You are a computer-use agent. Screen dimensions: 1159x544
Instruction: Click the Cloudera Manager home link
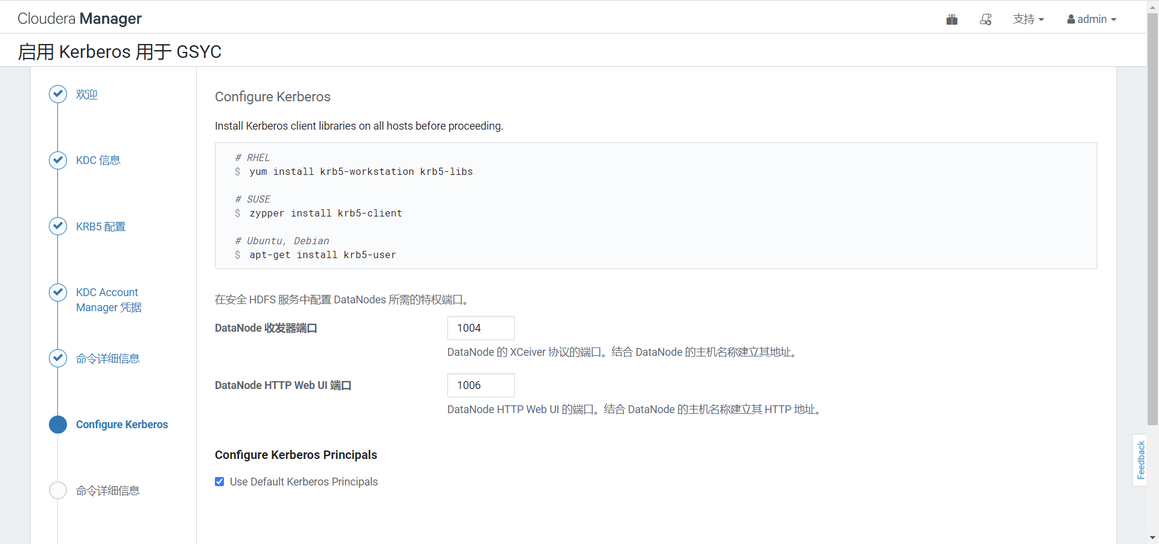79,18
